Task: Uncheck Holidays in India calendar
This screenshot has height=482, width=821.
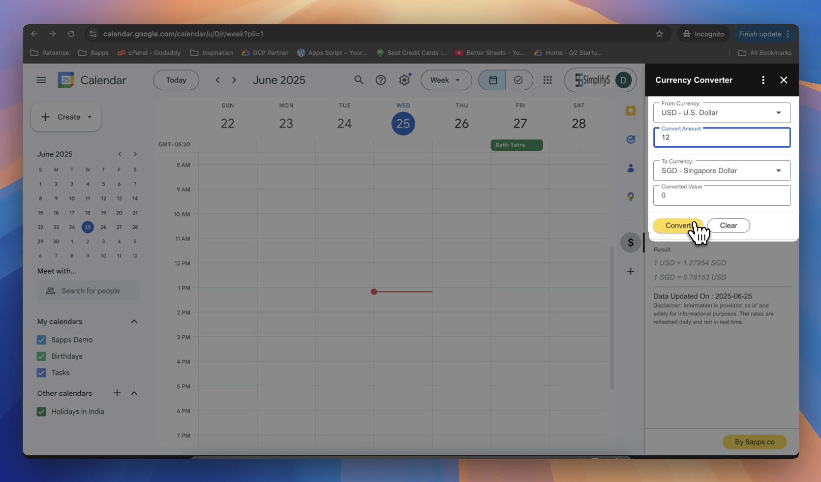Action: 41,411
